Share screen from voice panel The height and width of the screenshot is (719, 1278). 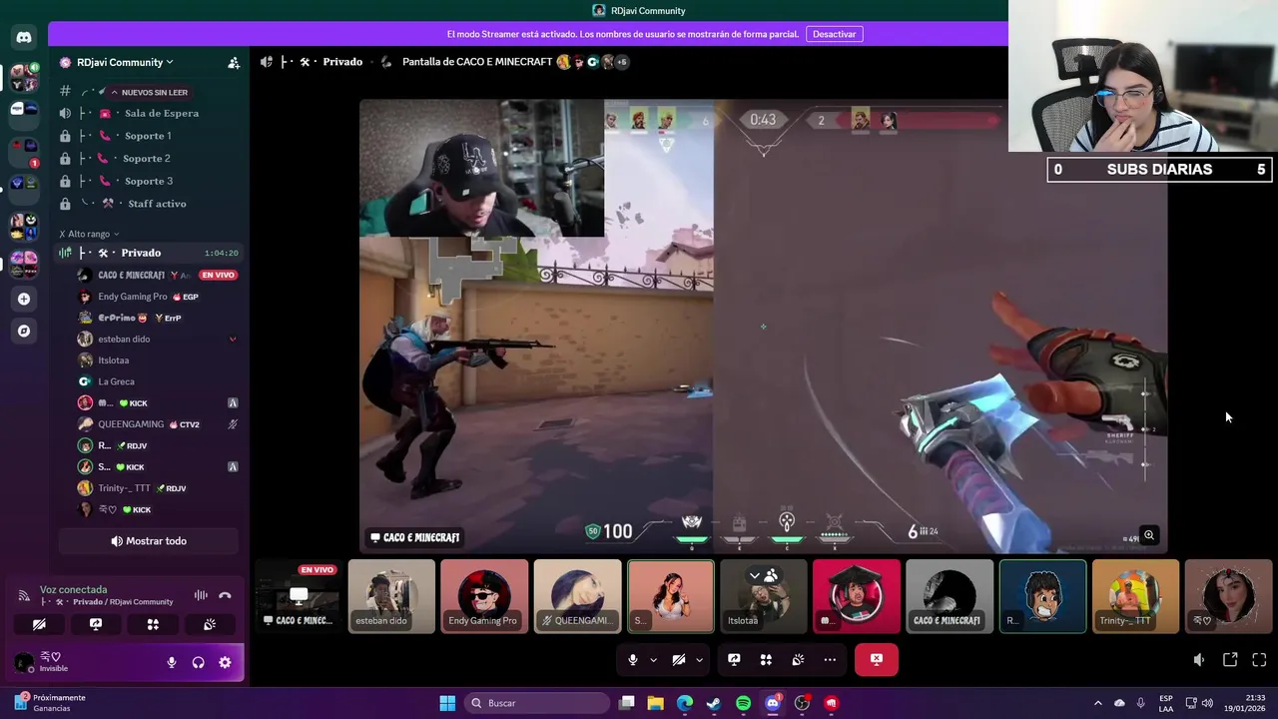pos(96,624)
